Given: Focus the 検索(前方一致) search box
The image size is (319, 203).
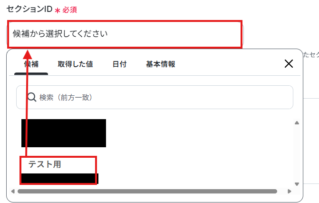Looking at the screenshot, I should (155, 97).
